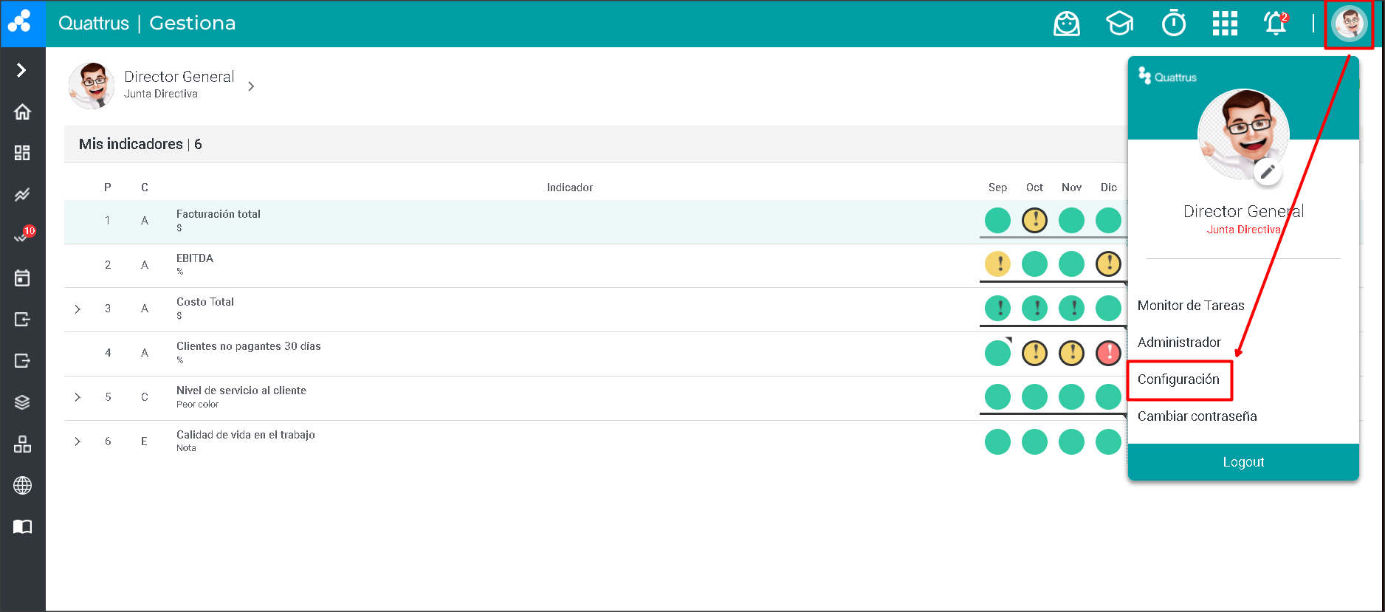Open the apps grid icon in the header
The width and height of the screenshot is (1385, 612).
tap(1225, 24)
